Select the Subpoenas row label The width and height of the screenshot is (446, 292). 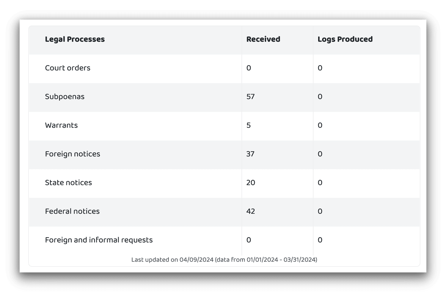(x=65, y=97)
